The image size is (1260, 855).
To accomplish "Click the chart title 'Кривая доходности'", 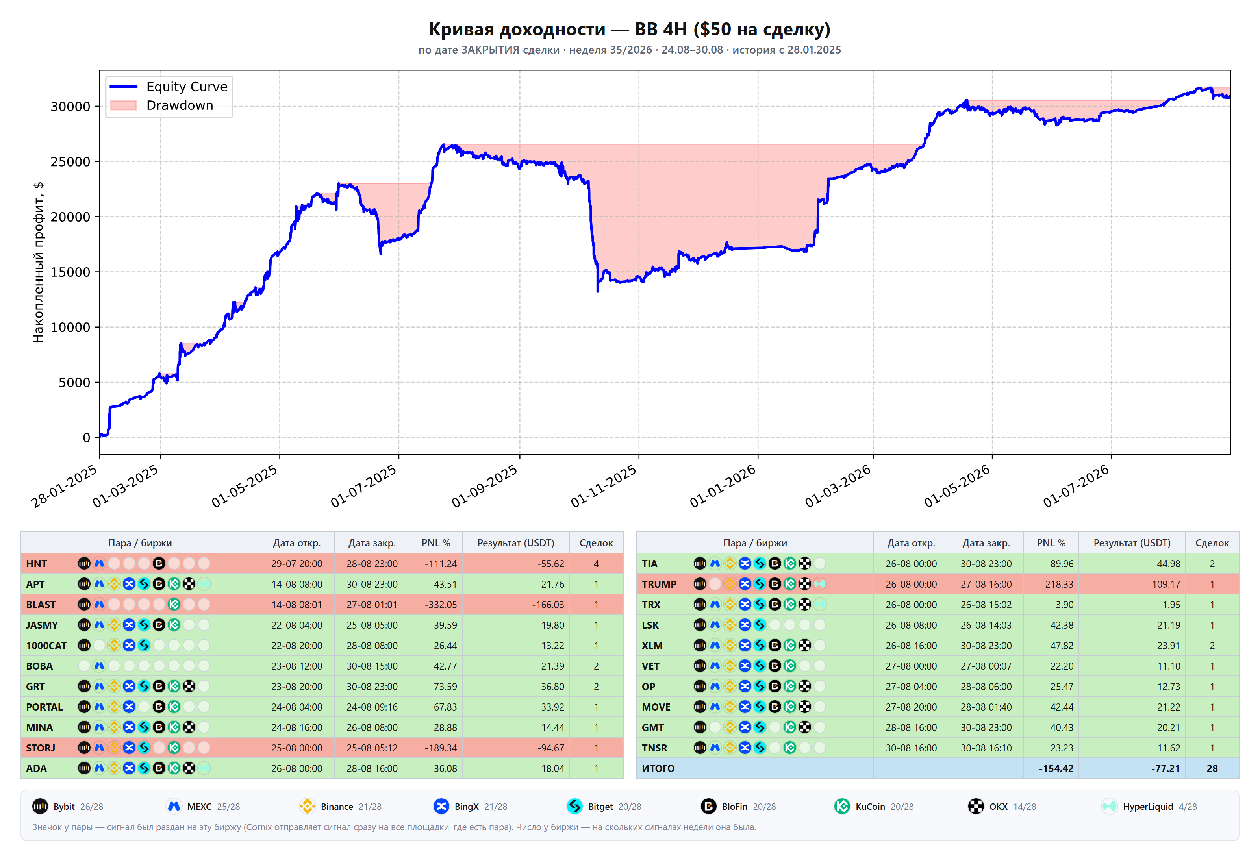I will tap(517, 29).
